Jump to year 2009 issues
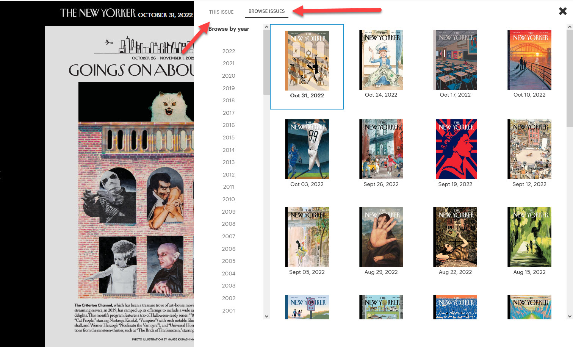The height and width of the screenshot is (347, 573). click(229, 212)
